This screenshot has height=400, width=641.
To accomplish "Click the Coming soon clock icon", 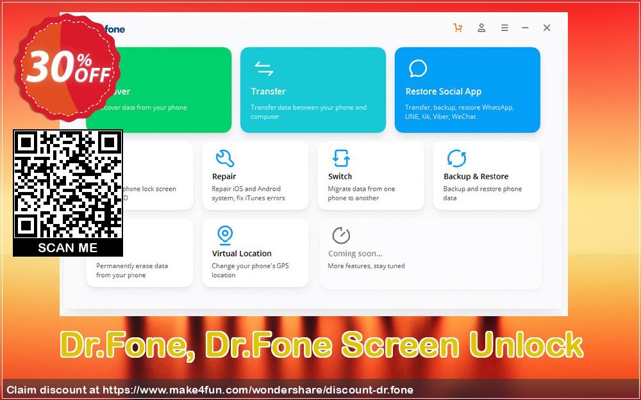I will [x=341, y=235].
